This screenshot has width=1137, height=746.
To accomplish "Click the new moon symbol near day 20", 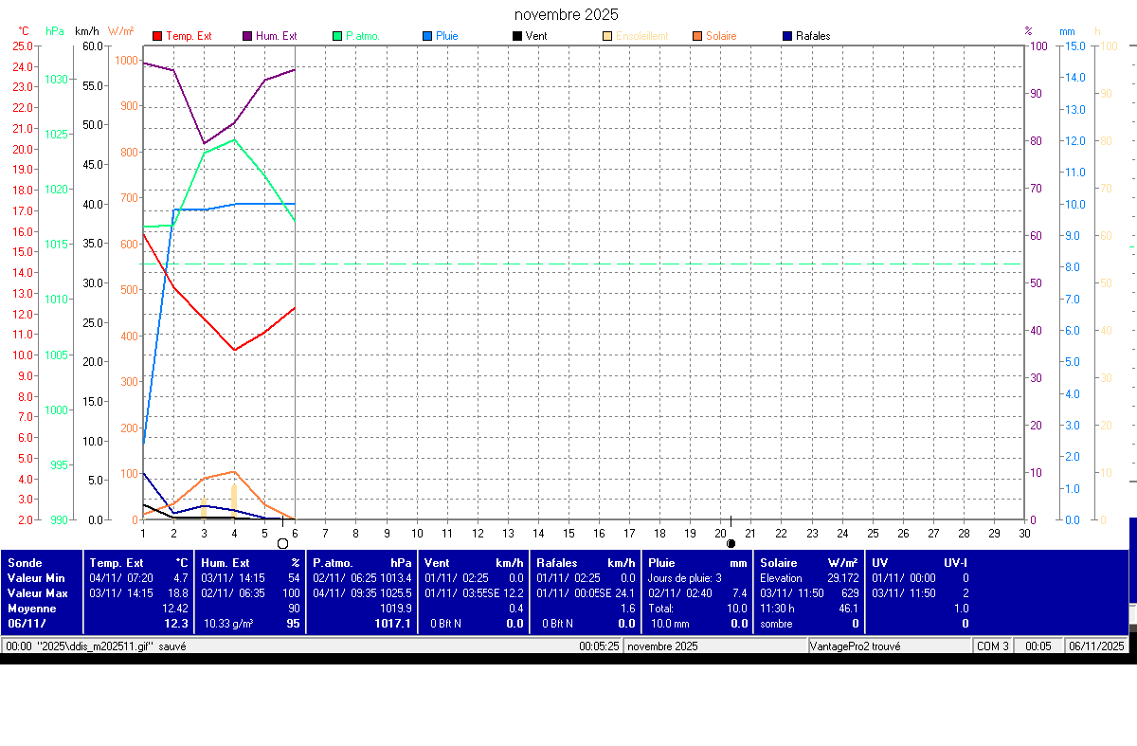I will pos(731,543).
